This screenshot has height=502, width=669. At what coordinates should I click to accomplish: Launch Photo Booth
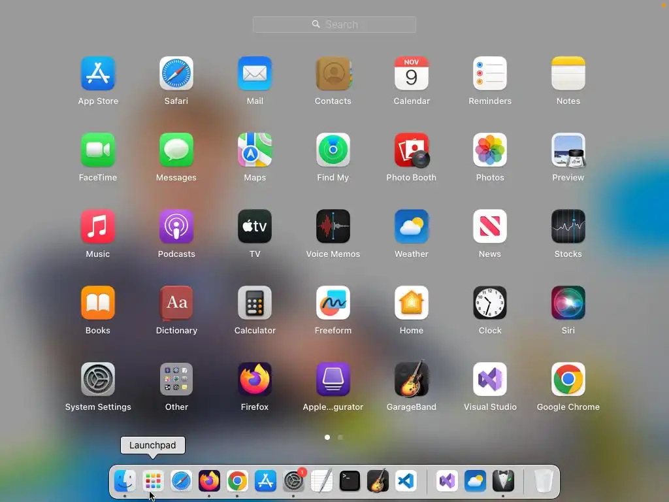click(412, 150)
